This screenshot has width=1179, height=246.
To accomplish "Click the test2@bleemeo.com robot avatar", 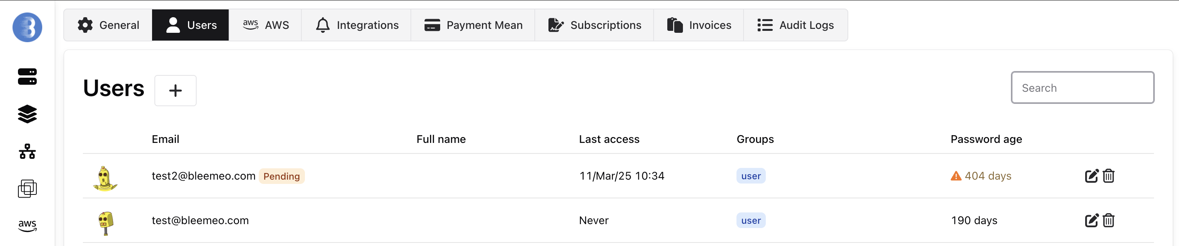I will (x=105, y=178).
